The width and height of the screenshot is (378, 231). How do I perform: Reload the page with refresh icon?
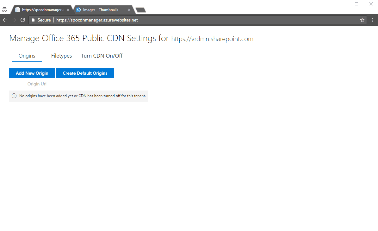(x=23, y=20)
